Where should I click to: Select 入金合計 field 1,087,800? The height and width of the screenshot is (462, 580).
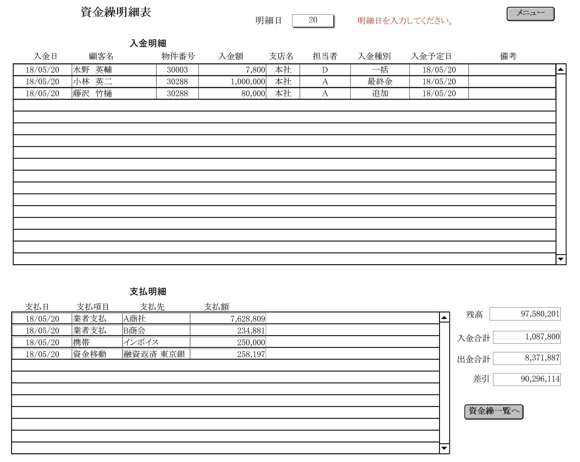526,337
